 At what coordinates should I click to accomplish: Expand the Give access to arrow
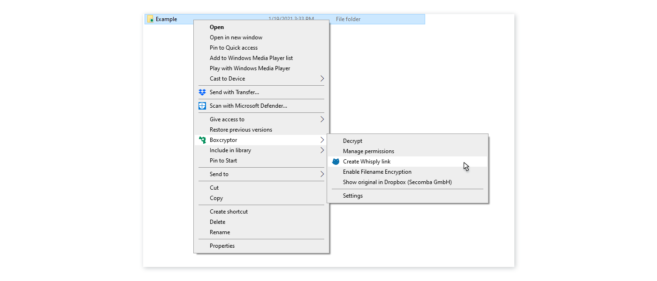tap(322, 119)
